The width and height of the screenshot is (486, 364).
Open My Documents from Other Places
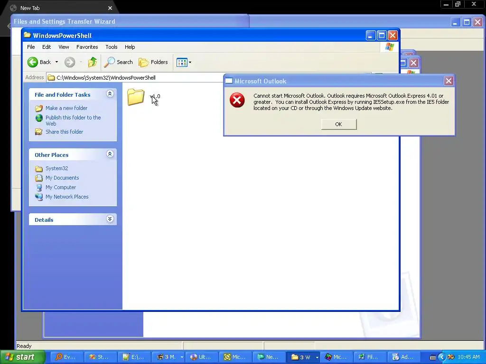point(62,178)
